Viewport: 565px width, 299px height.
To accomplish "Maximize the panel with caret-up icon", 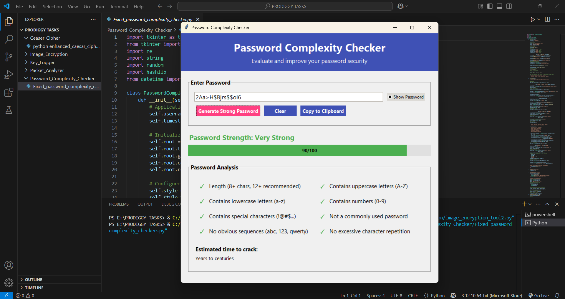I will click(547, 204).
